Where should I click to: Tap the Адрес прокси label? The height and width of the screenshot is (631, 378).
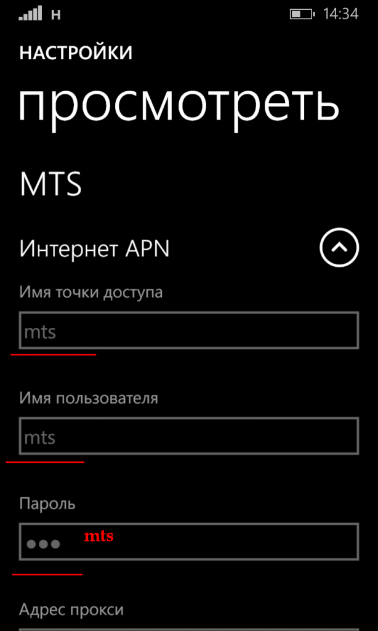(71, 610)
